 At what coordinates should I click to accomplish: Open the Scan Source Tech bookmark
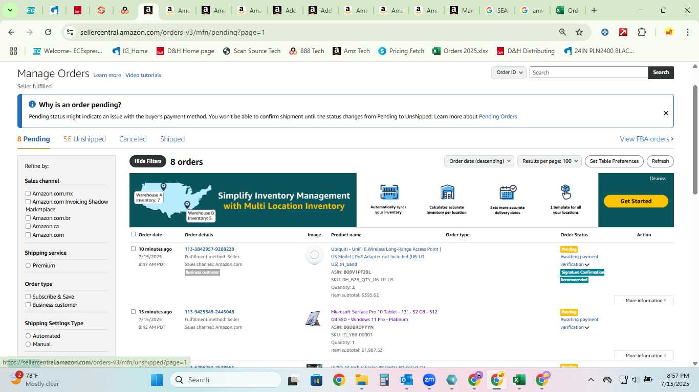click(x=252, y=51)
